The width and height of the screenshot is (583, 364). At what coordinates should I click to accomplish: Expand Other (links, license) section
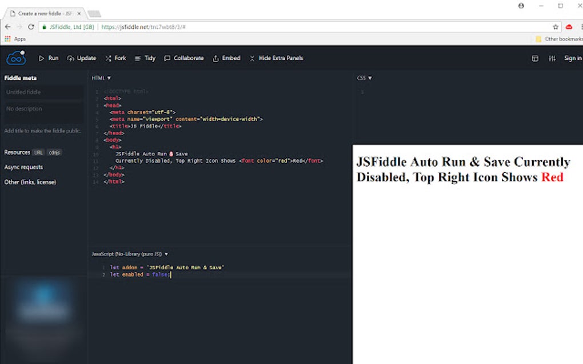point(30,182)
